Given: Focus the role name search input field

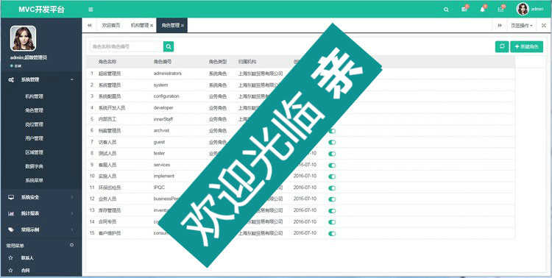Looking at the screenshot, I should point(127,46).
